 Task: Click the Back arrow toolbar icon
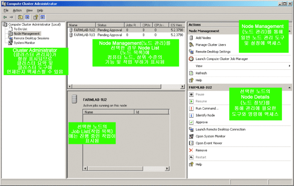tap(5, 17)
